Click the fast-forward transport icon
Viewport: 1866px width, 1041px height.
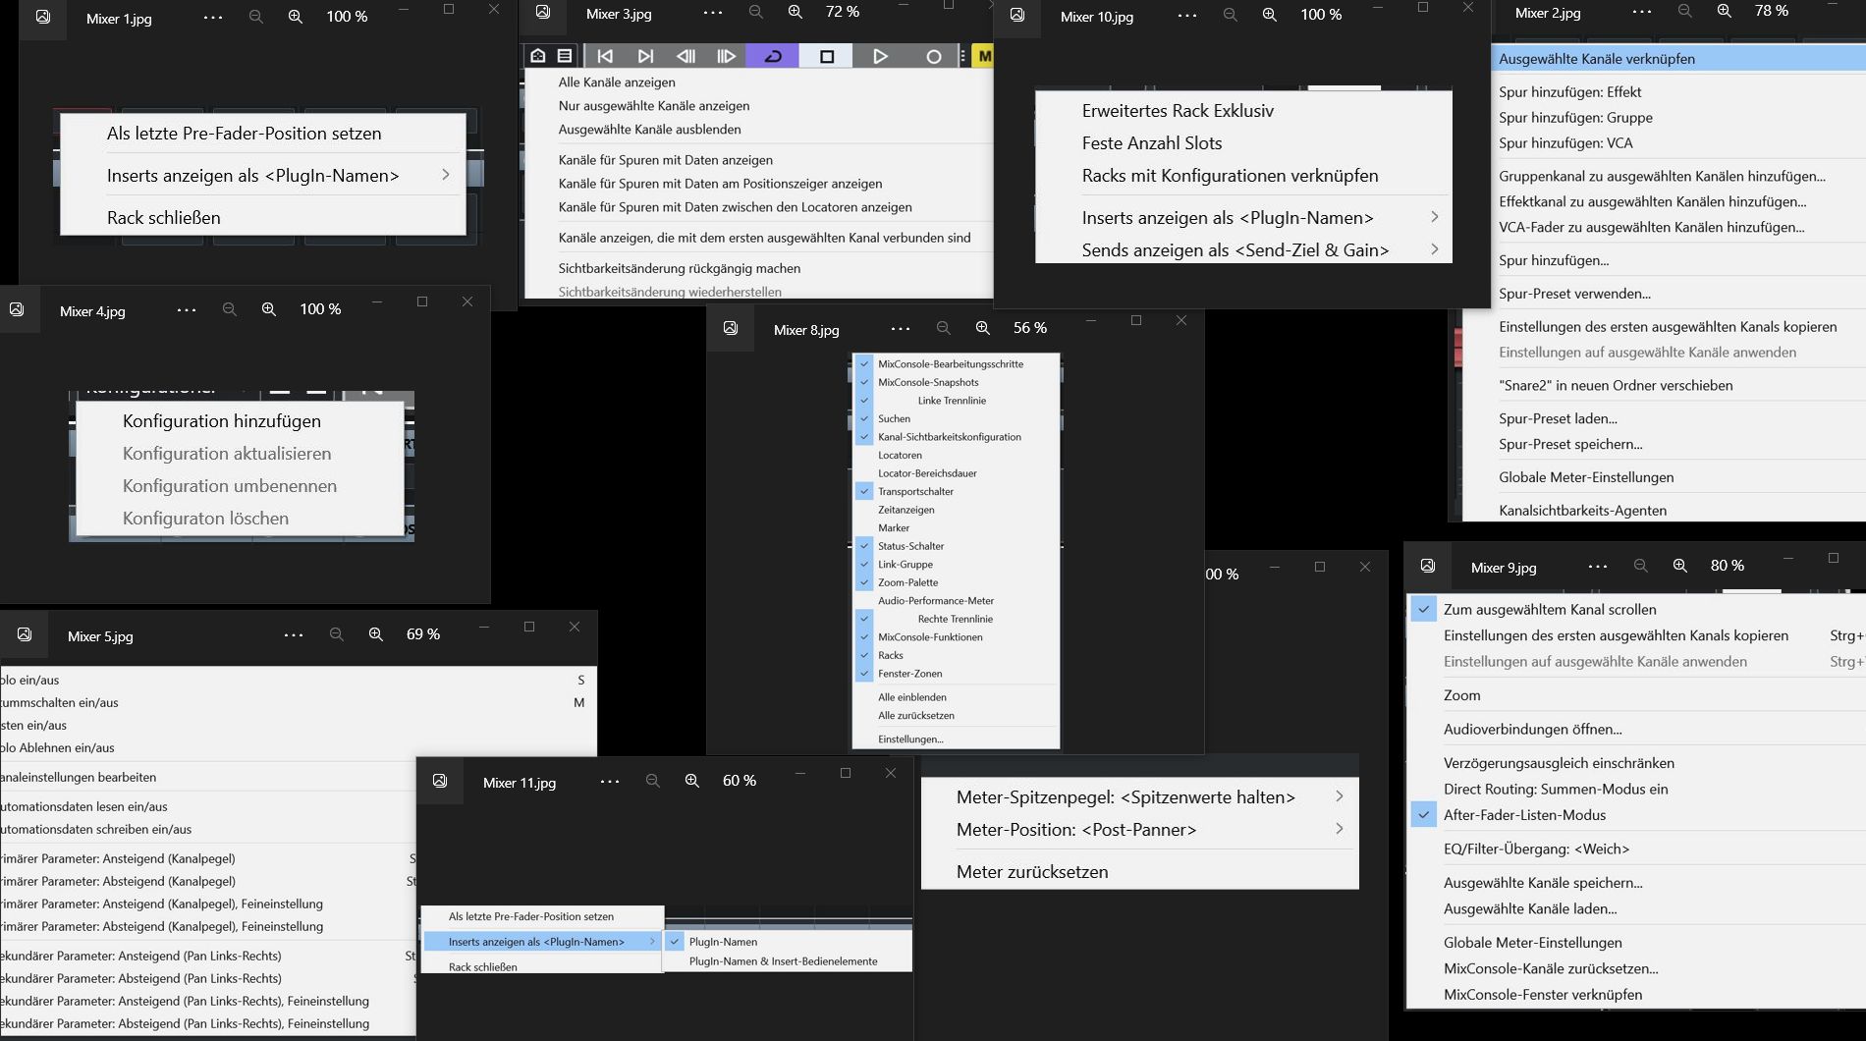pos(726,57)
